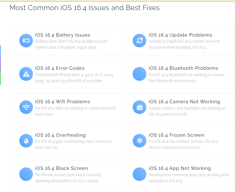Screen dimensions: 235x192
Task: Click the blank circle icon beside Bluetooth Problems
Action: coord(140,74)
